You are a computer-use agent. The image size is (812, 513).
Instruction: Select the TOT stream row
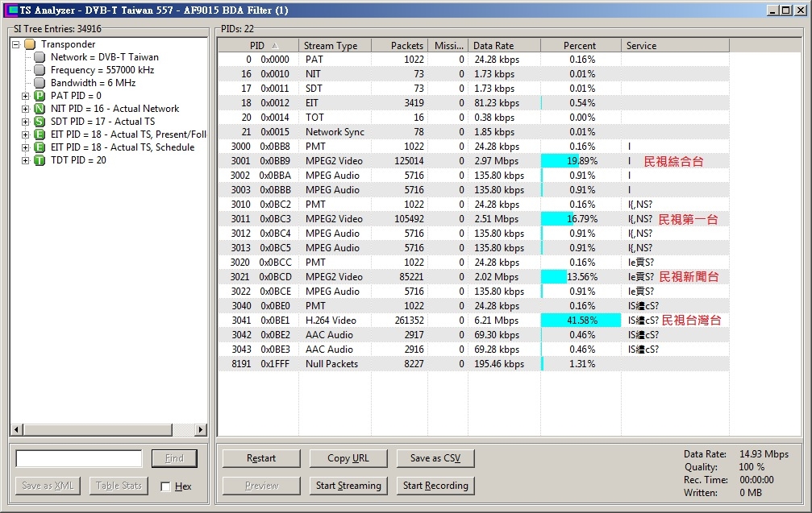click(x=473, y=118)
